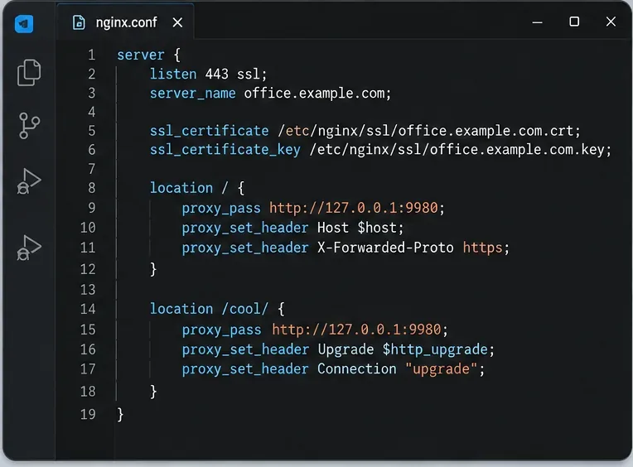Click 'https;' value on line 11
Image resolution: width=633 pixels, height=467 pixels.
486,248
